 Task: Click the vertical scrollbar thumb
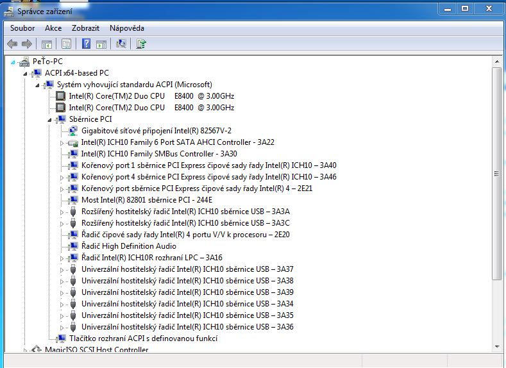[496, 174]
